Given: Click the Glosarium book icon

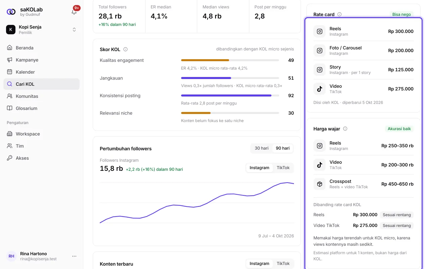Looking at the screenshot, I should [x=10, y=108].
